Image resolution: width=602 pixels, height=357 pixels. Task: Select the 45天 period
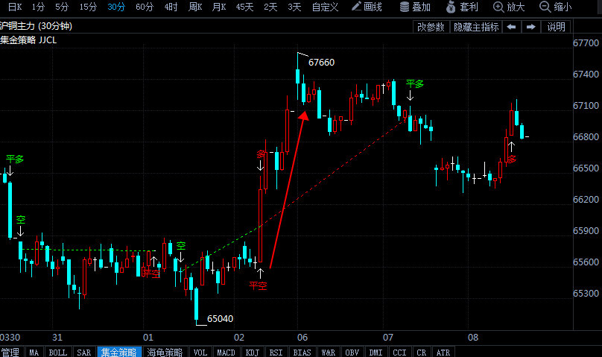(244, 7)
